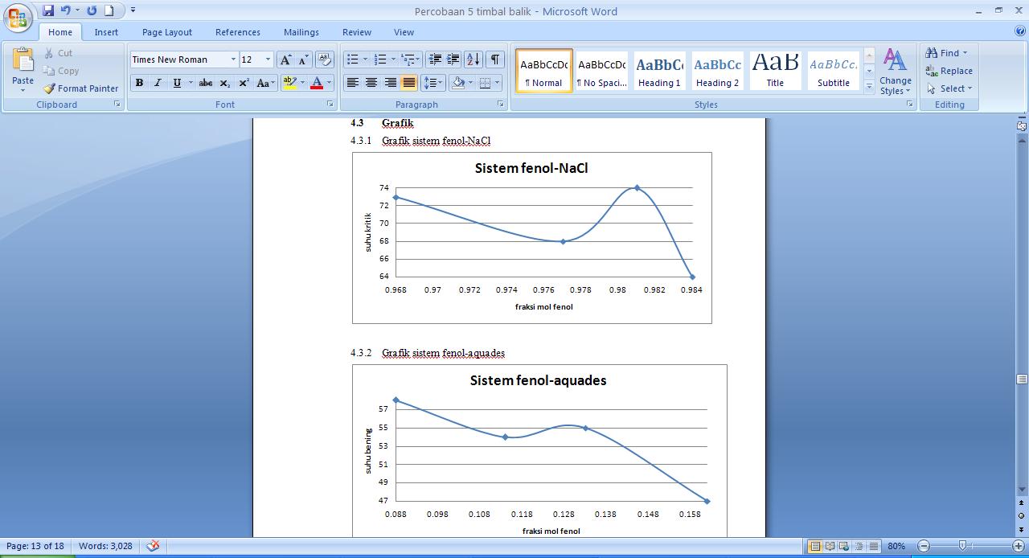Image resolution: width=1029 pixels, height=558 pixels.
Task: Activate the Format Painter
Action: pos(80,88)
